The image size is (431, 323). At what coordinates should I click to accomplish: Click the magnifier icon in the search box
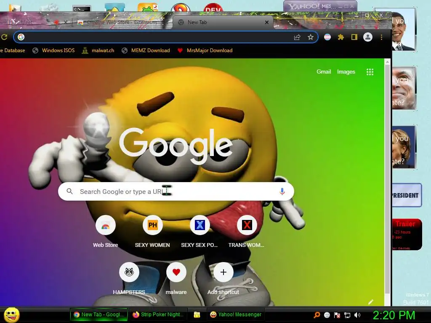pos(70,191)
